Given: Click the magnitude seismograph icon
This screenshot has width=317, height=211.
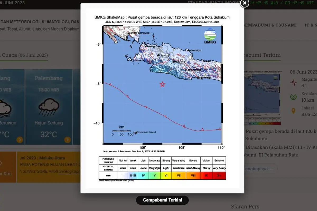Looking at the screenshot, I should (293, 83).
